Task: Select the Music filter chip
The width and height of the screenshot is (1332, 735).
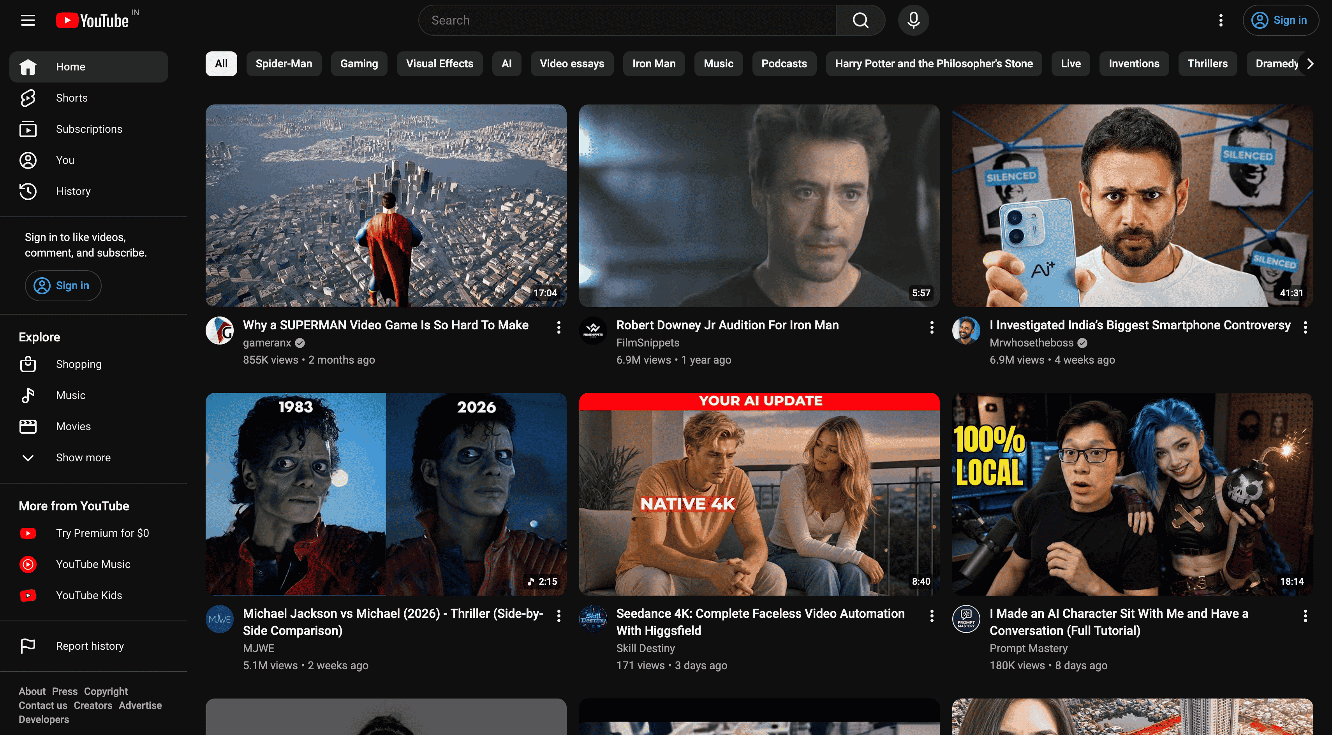Action: pos(718,63)
